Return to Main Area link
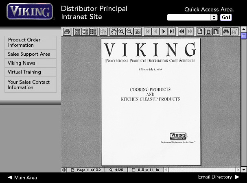 coord(22,178)
